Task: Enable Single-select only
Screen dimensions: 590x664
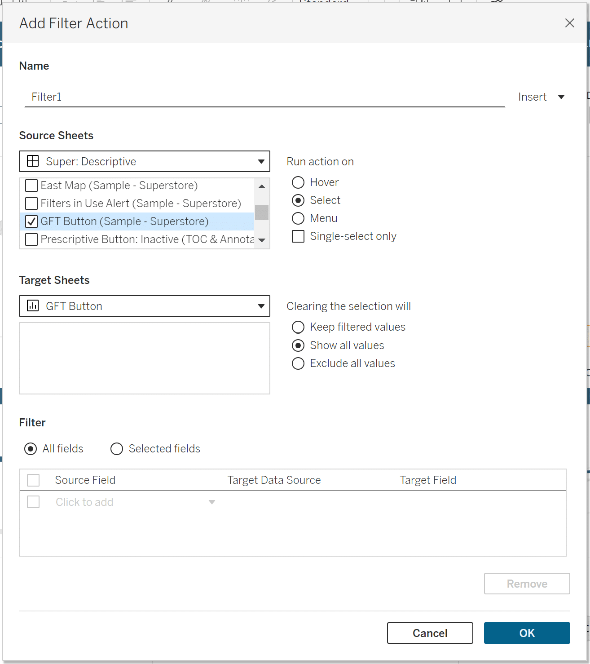Action: click(x=298, y=236)
